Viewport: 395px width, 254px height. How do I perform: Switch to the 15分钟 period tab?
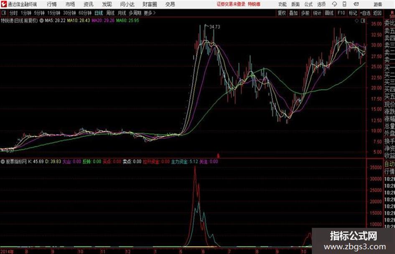tap(54, 13)
